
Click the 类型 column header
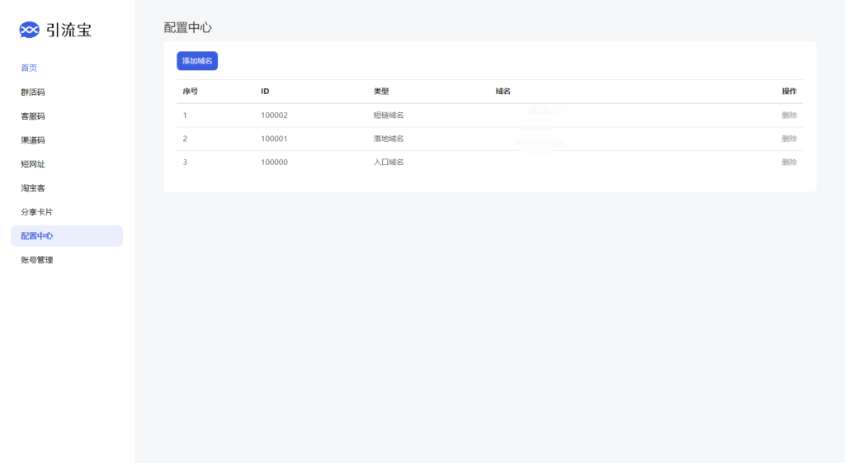tap(381, 92)
